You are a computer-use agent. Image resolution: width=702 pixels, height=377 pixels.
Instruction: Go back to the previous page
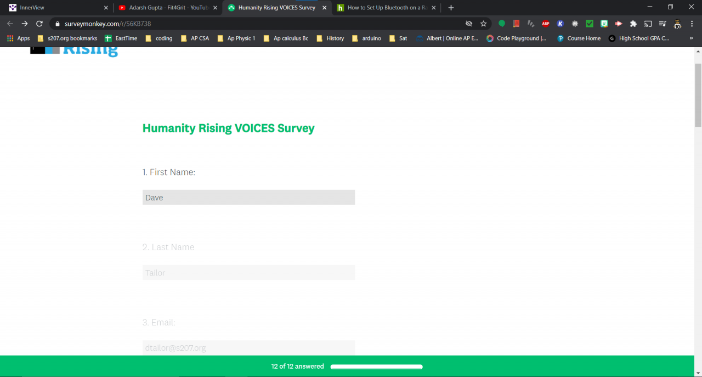[x=10, y=24]
